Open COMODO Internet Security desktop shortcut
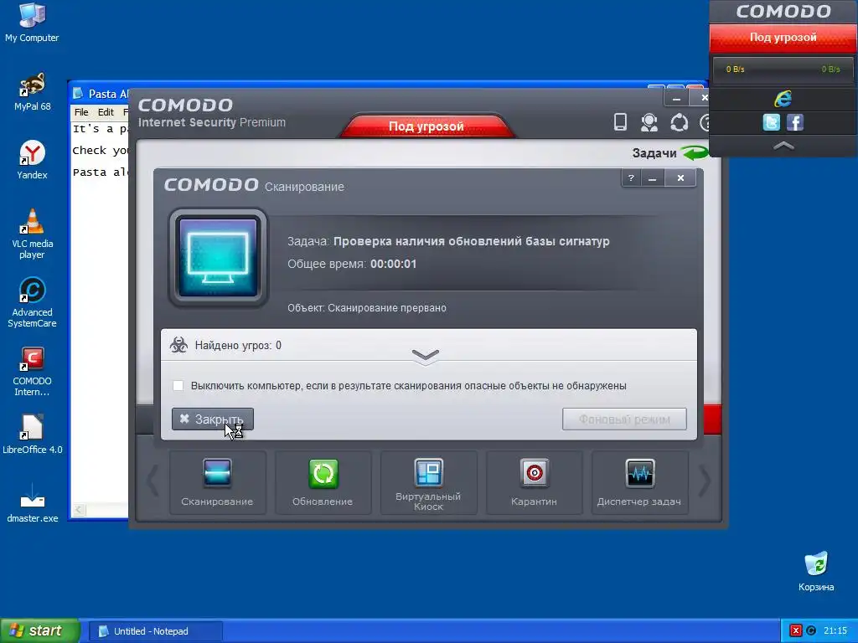Image resolution: width=858 pixels, height=643 pixels. pos(33,371)
